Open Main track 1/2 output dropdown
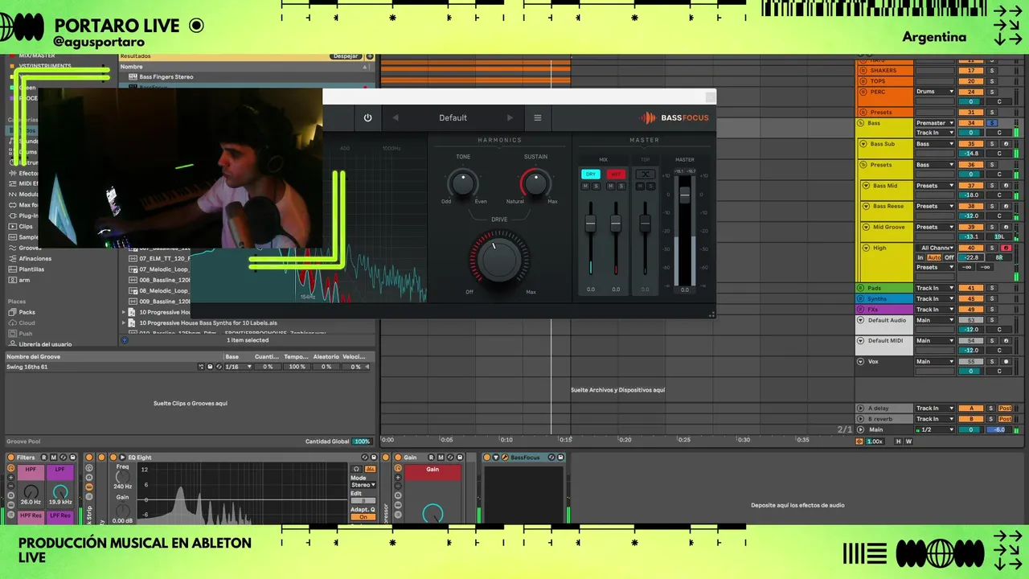This screenshot has height=579, width=1029. pyautogui.click(x=935, y=429)
